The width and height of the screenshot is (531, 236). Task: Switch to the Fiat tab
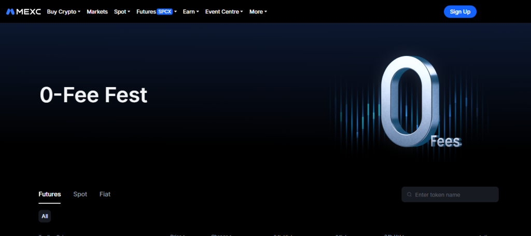tap(105, 195)
